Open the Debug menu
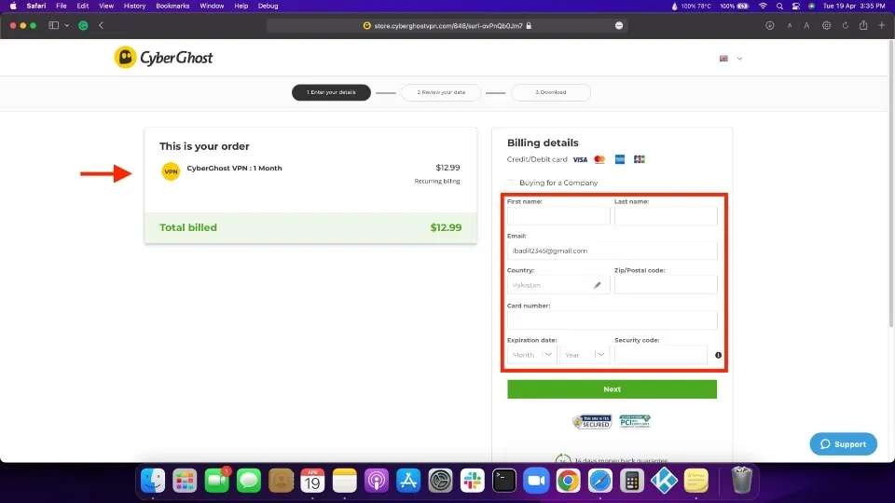This screenshot has height=503, width=895. (268, 6)
